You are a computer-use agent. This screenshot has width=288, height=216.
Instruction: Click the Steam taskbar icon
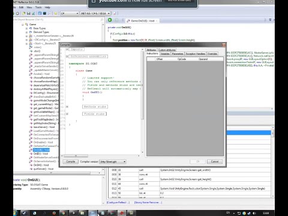click(x=24, y=213)
